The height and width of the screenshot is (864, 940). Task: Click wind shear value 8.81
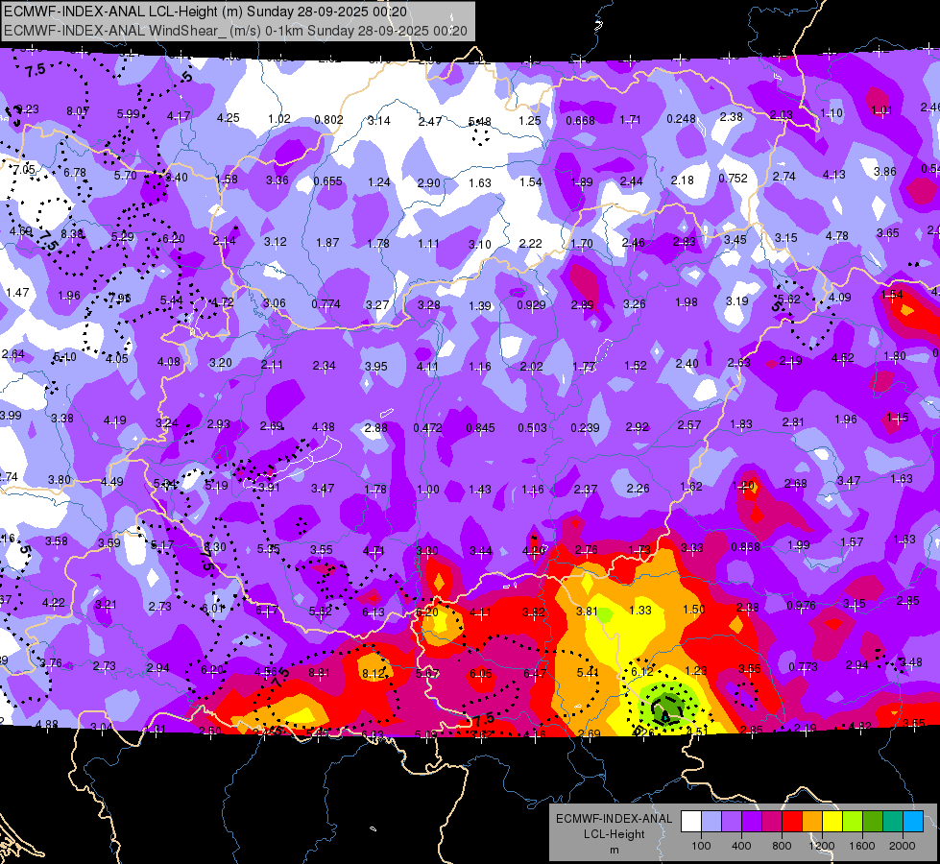[x=319, y=673]
